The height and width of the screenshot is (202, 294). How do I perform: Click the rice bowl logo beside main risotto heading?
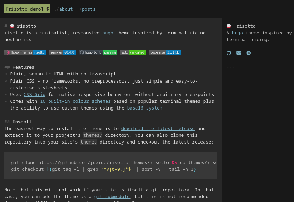pyautogui.click(x=12, y=26)
